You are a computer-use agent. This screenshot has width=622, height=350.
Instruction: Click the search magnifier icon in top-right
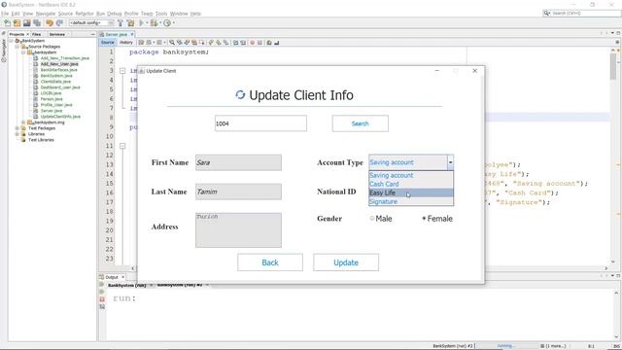tap(547, 13)
